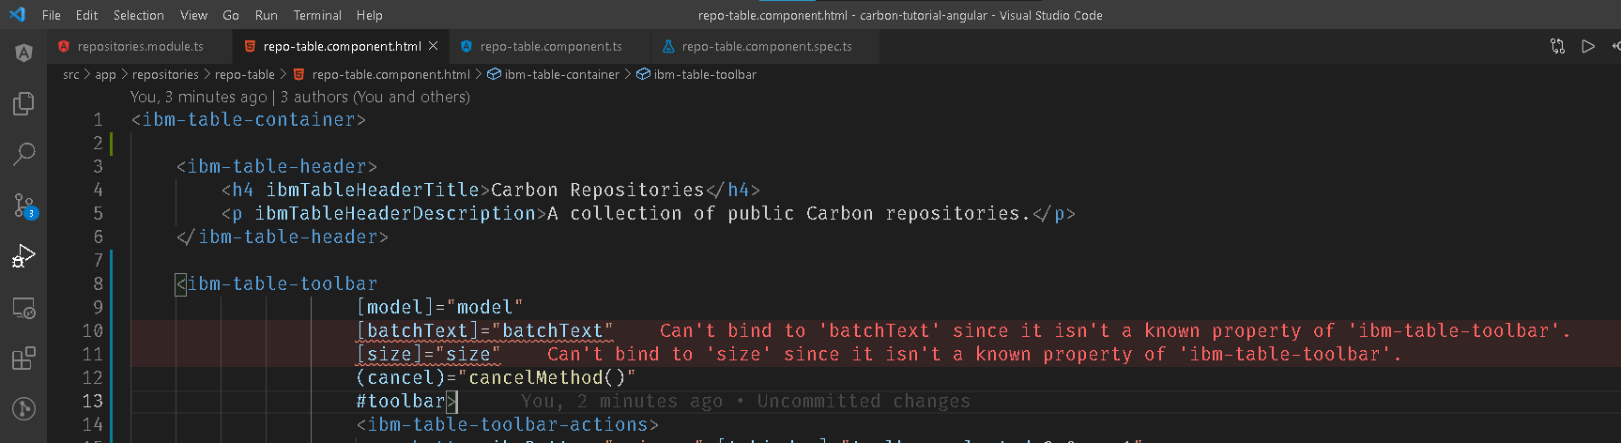Close the repo-table.component.html tab

coord(433,46)
